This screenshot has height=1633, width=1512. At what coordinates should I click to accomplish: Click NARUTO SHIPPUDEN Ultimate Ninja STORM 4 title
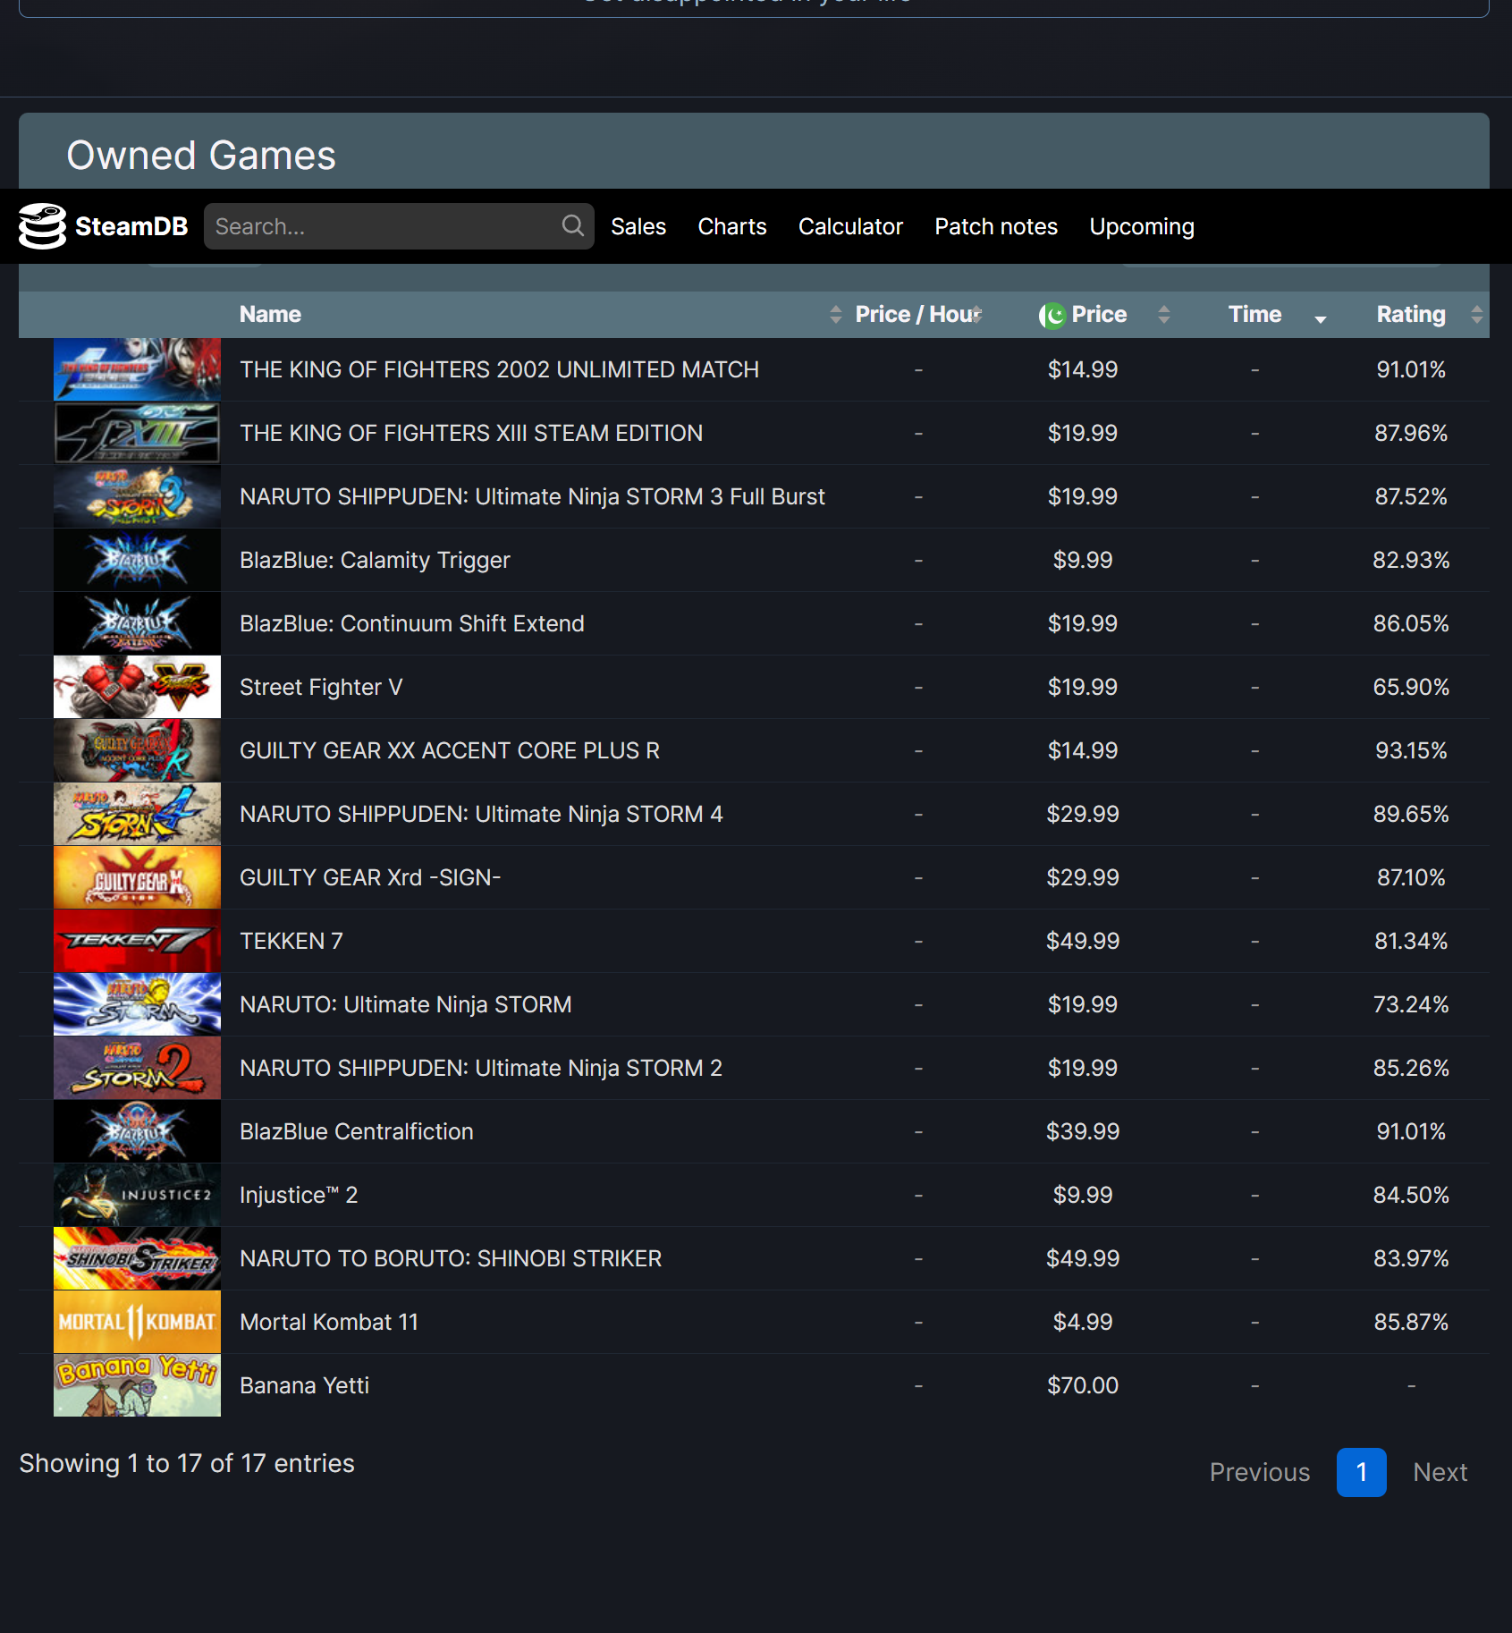(x=481, y=814)
